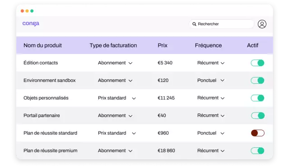Select the Objets personnalisés product name
The height and width of the screenshot is (167, 289).
46,98
